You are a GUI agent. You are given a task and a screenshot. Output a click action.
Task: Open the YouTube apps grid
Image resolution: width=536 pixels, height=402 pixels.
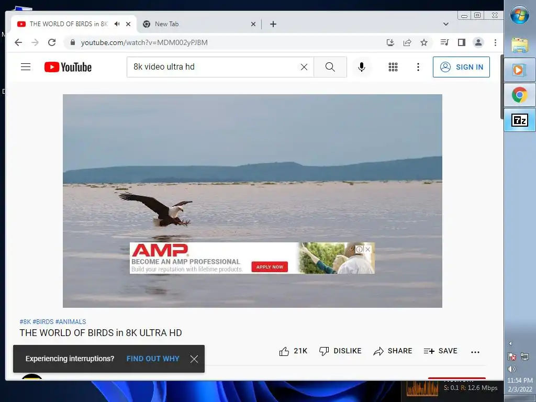click(x=393, y=67)
